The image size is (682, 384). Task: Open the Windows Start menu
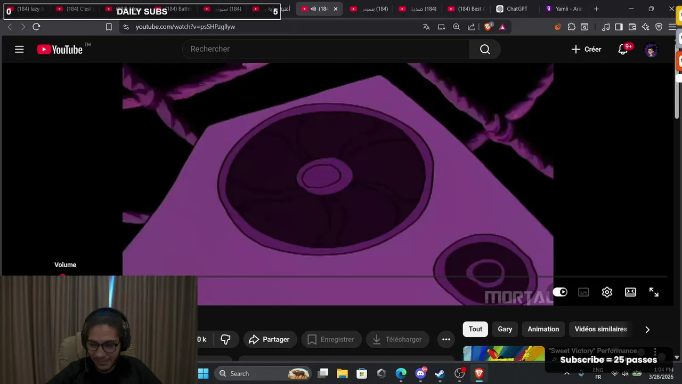[204, 373]
